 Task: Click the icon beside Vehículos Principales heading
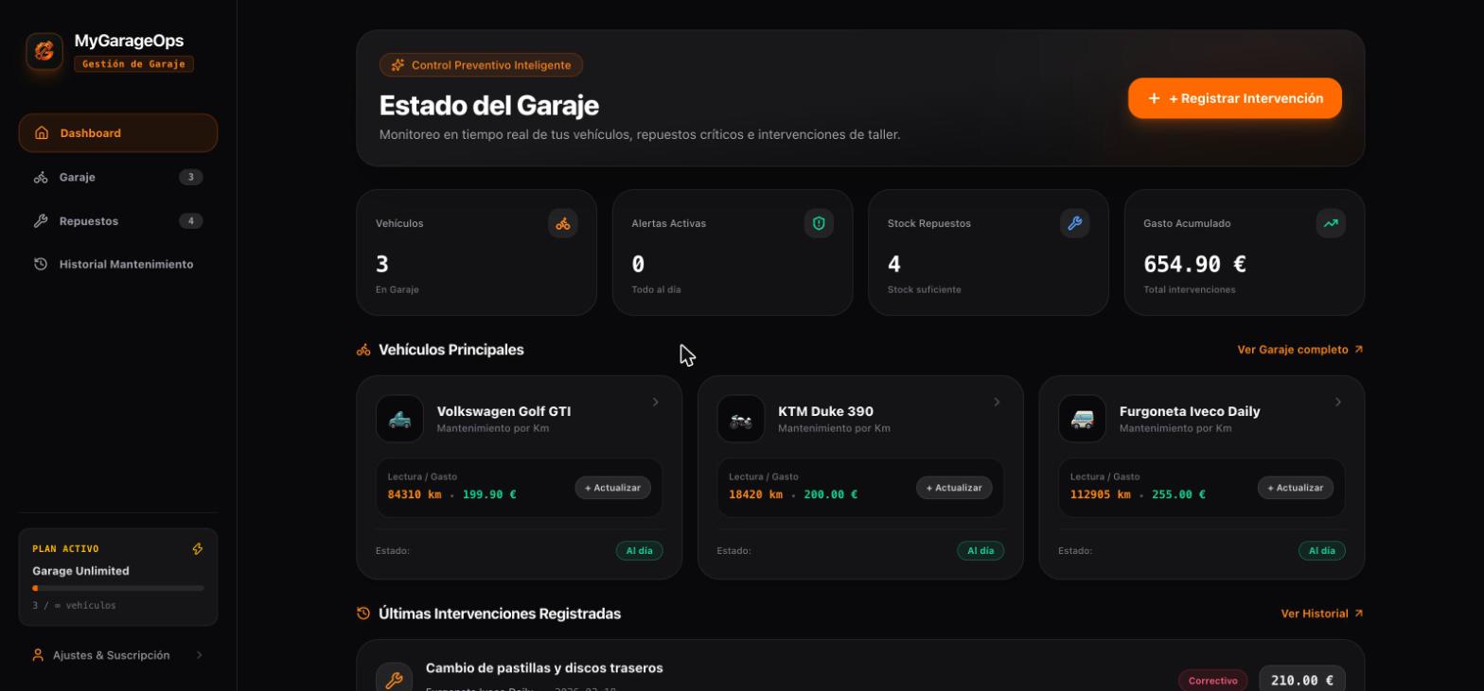363,350
